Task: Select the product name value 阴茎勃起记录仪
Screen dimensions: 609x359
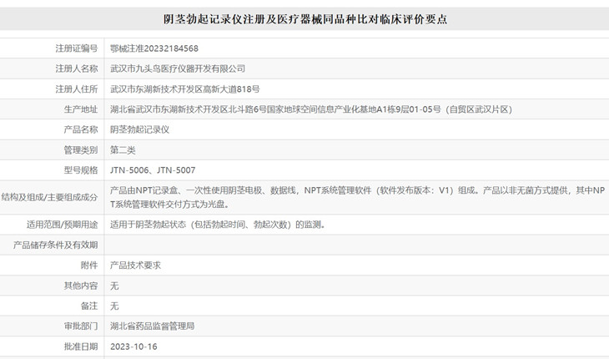Action: click(140, 129)
